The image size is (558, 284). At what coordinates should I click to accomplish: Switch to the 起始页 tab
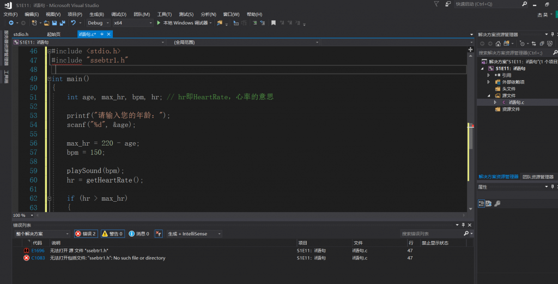pyautogui.click(x=54, y=34)
